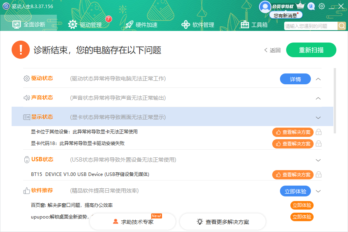Click 立即体验 for upupoo
This screenshot has height=232, width=348.
click(x=302, y=217)
